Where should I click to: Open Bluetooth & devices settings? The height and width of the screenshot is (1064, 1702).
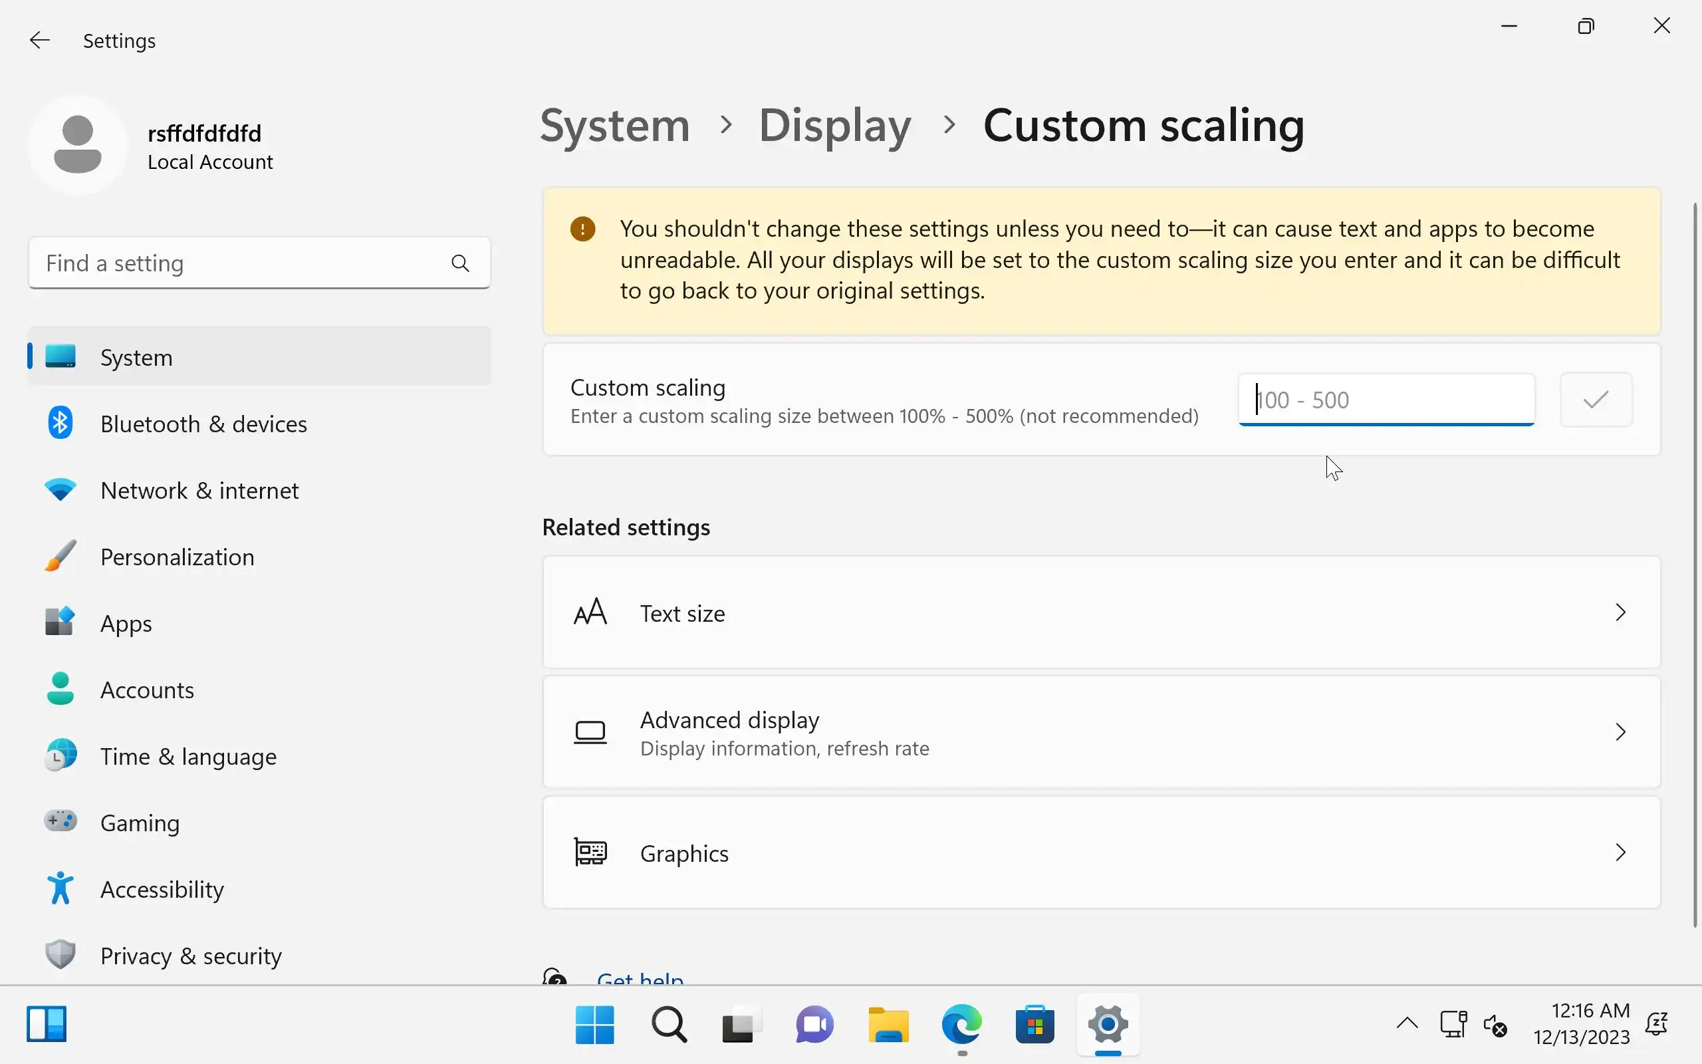tap(203, 424)
